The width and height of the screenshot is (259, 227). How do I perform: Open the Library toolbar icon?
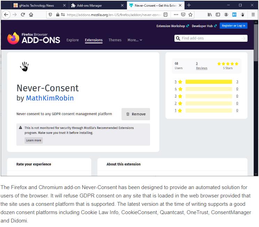tap(210, 15)
